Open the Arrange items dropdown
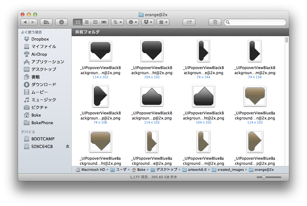 pyautogui.click(x=117, y=22)
